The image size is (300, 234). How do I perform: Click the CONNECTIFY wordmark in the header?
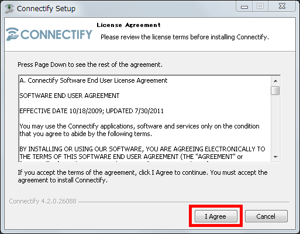[56, 35]
